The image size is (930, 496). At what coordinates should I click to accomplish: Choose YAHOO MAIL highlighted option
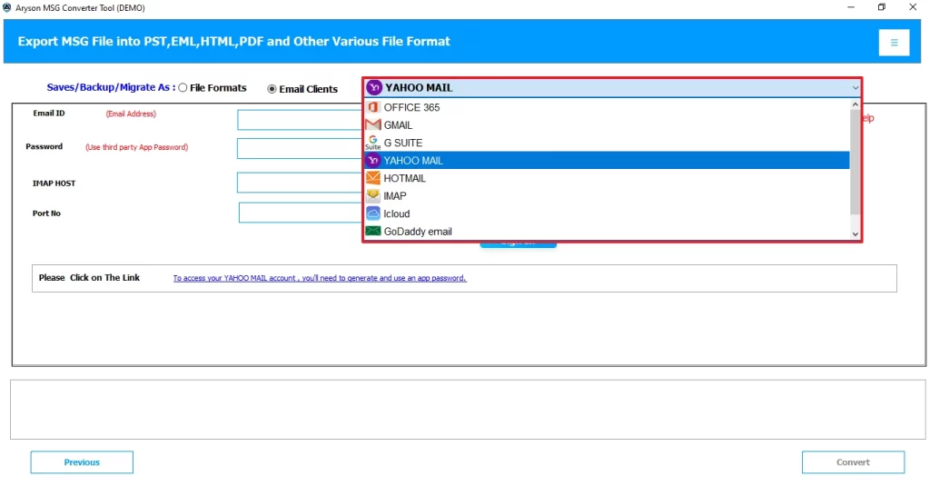click(607, 160)
